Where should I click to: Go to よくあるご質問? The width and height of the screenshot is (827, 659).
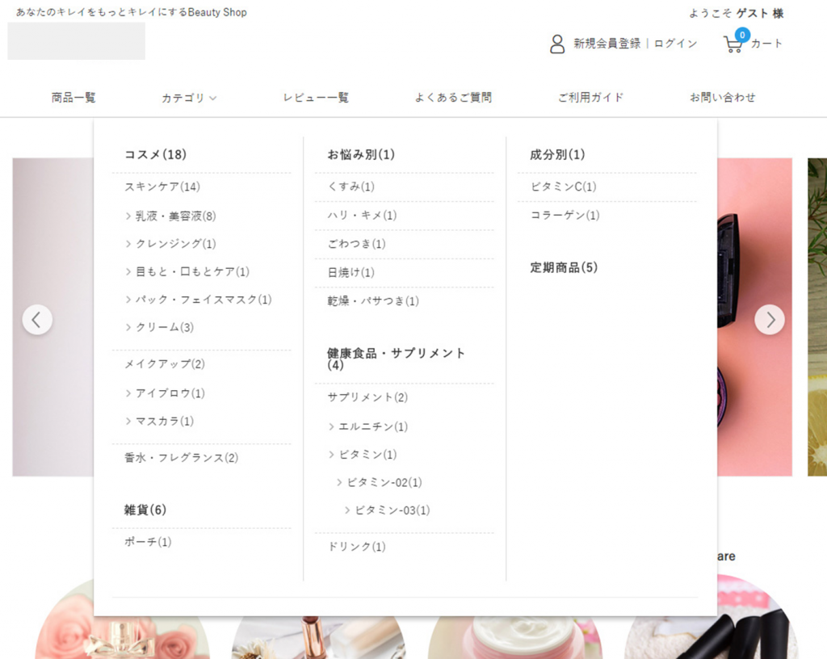tap(453, 98)
